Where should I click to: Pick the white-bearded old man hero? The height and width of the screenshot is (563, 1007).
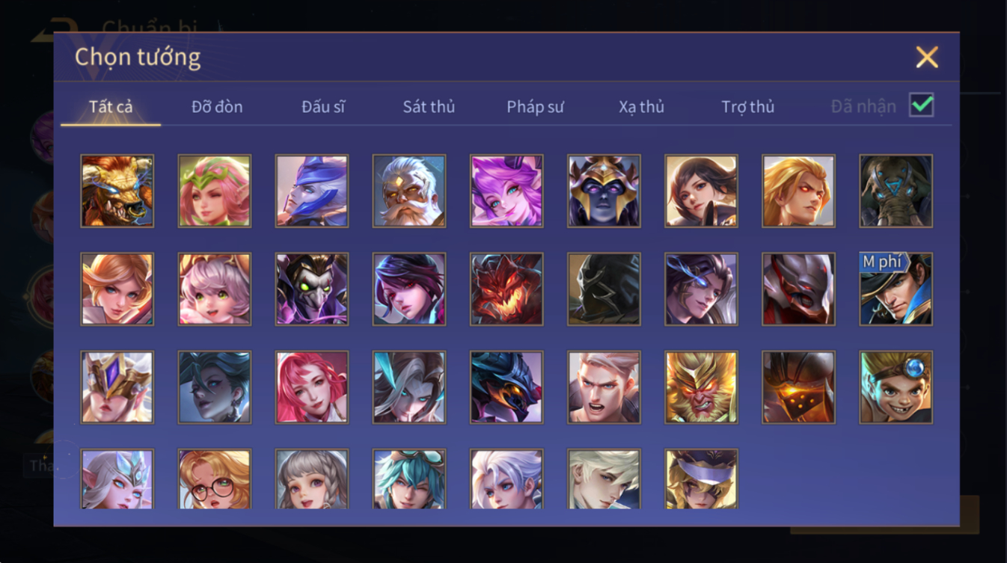click(x=409, y=191)
